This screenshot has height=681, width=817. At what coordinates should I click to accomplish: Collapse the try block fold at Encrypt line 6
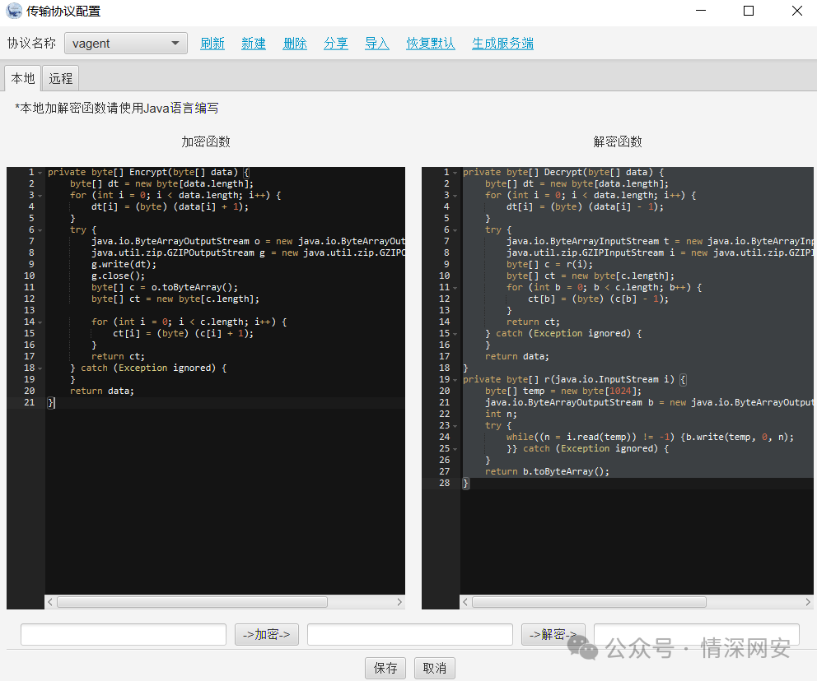[40, 230]
